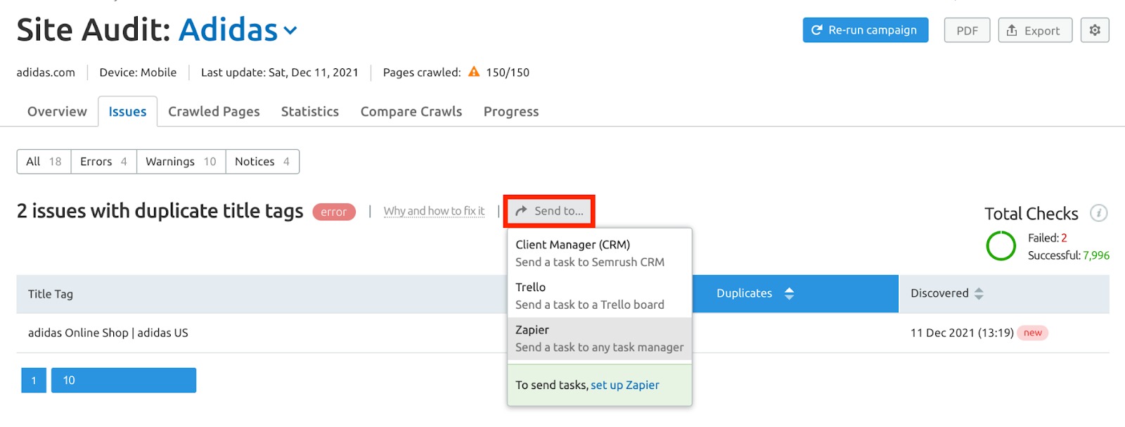Select the Issues tab
The image size is (1125, 427).
click(x=127, y=111)
